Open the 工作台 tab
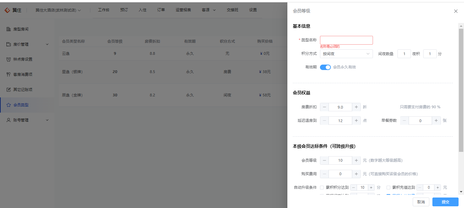The width and height of the screenshot is (464, 208). click(104, 10)
